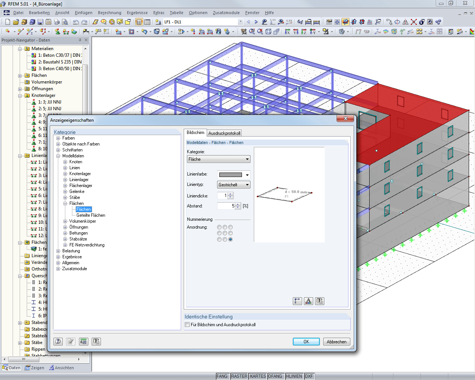
Task: Open the Berechnung menu
Action: tap(109, 13)
